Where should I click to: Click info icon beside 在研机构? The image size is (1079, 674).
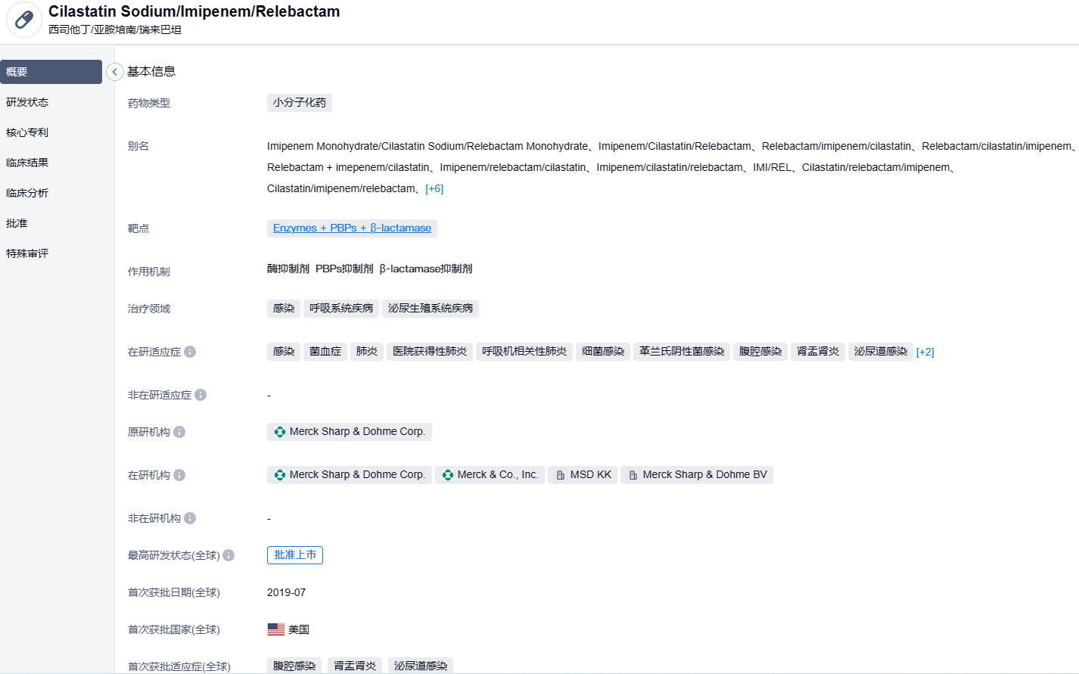(x=179, y=475)
